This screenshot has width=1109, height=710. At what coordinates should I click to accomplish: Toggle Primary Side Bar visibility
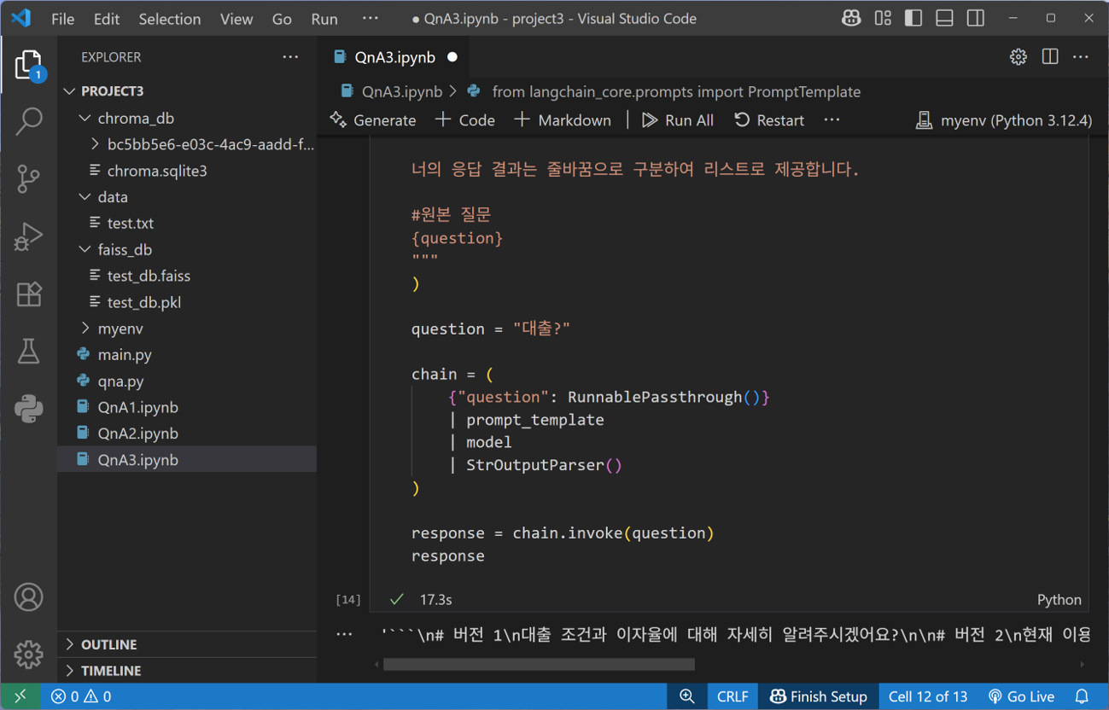[913, 18]
